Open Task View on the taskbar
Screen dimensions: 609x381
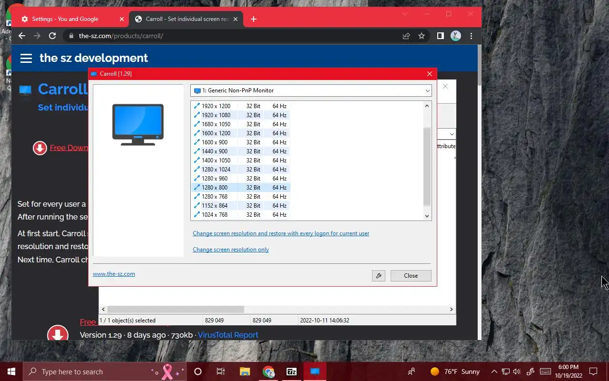click(x=220, y=371)
